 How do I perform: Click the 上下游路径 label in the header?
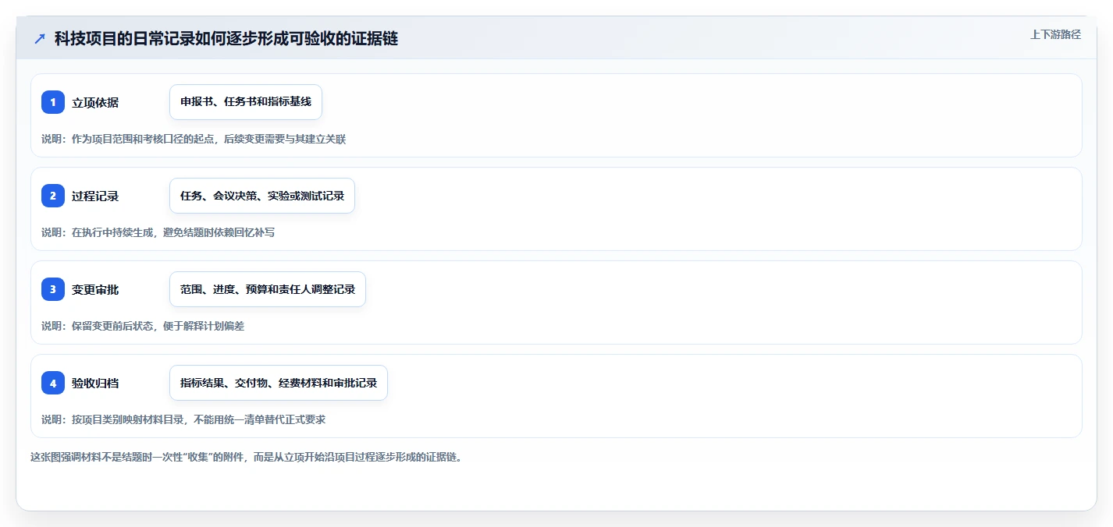tap(1055, 34)
